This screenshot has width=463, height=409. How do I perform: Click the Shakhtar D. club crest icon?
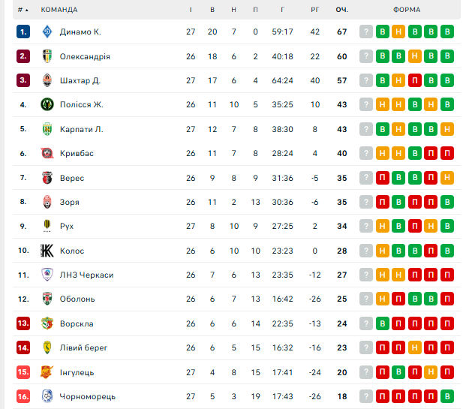[x=47, y=80]
